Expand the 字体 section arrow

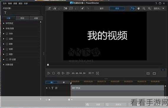click(x=4, y=34)
